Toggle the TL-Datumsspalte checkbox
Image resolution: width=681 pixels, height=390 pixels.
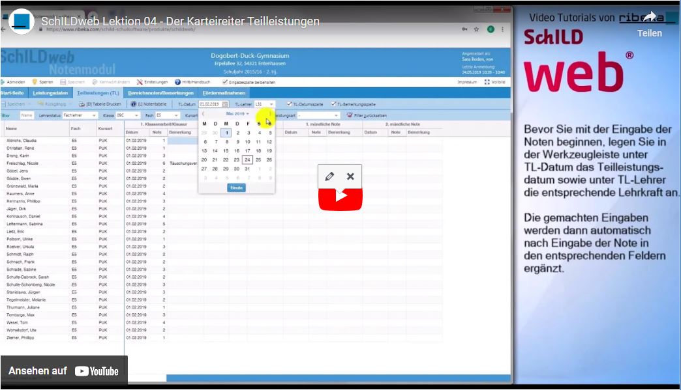point(289,104)
